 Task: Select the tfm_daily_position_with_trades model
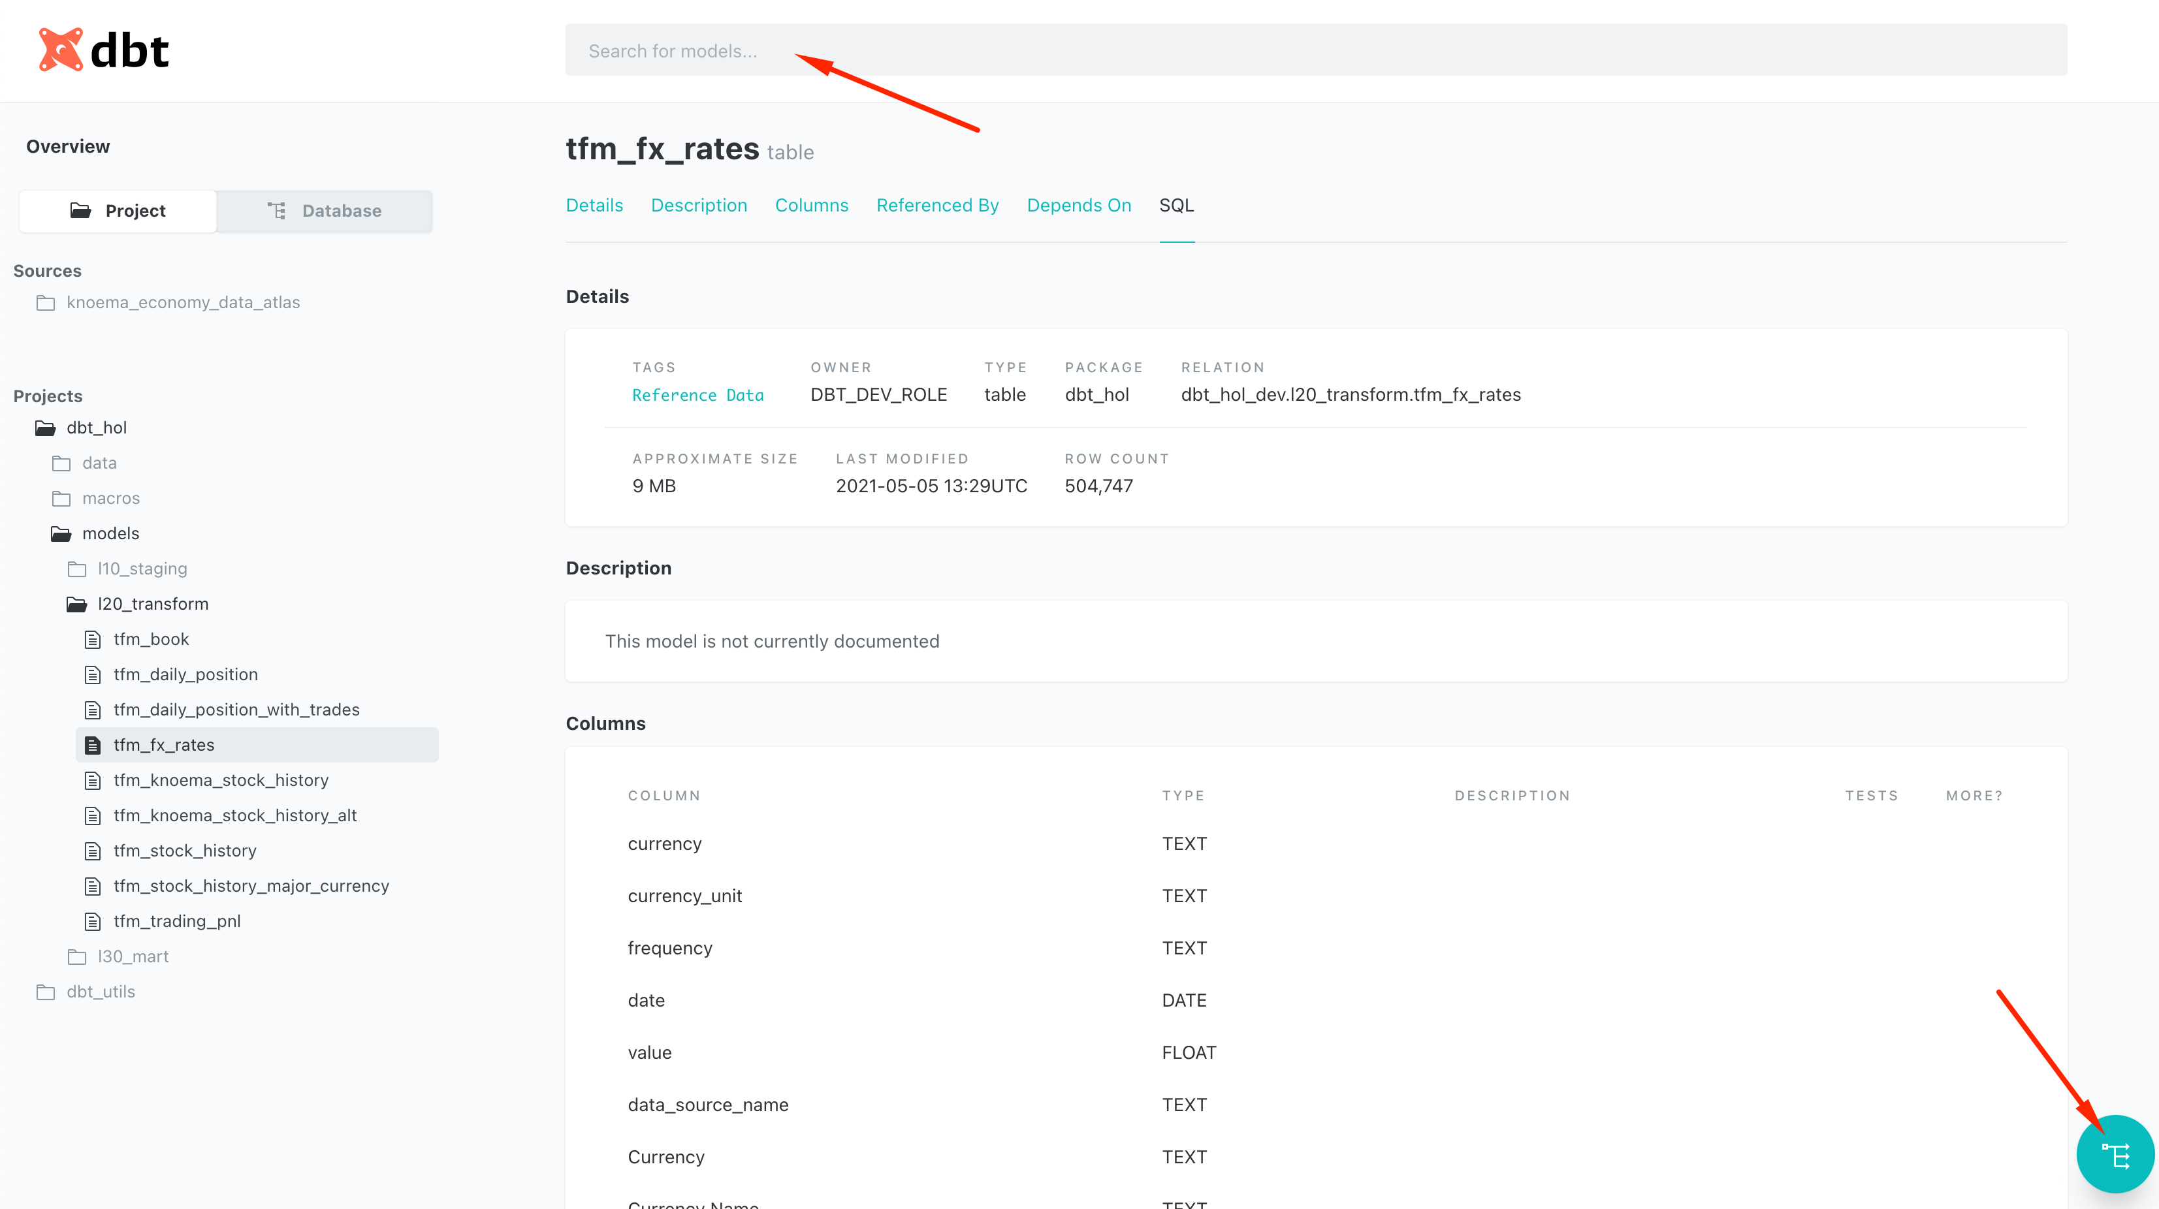pyautogui.click(x=236, y=710)
